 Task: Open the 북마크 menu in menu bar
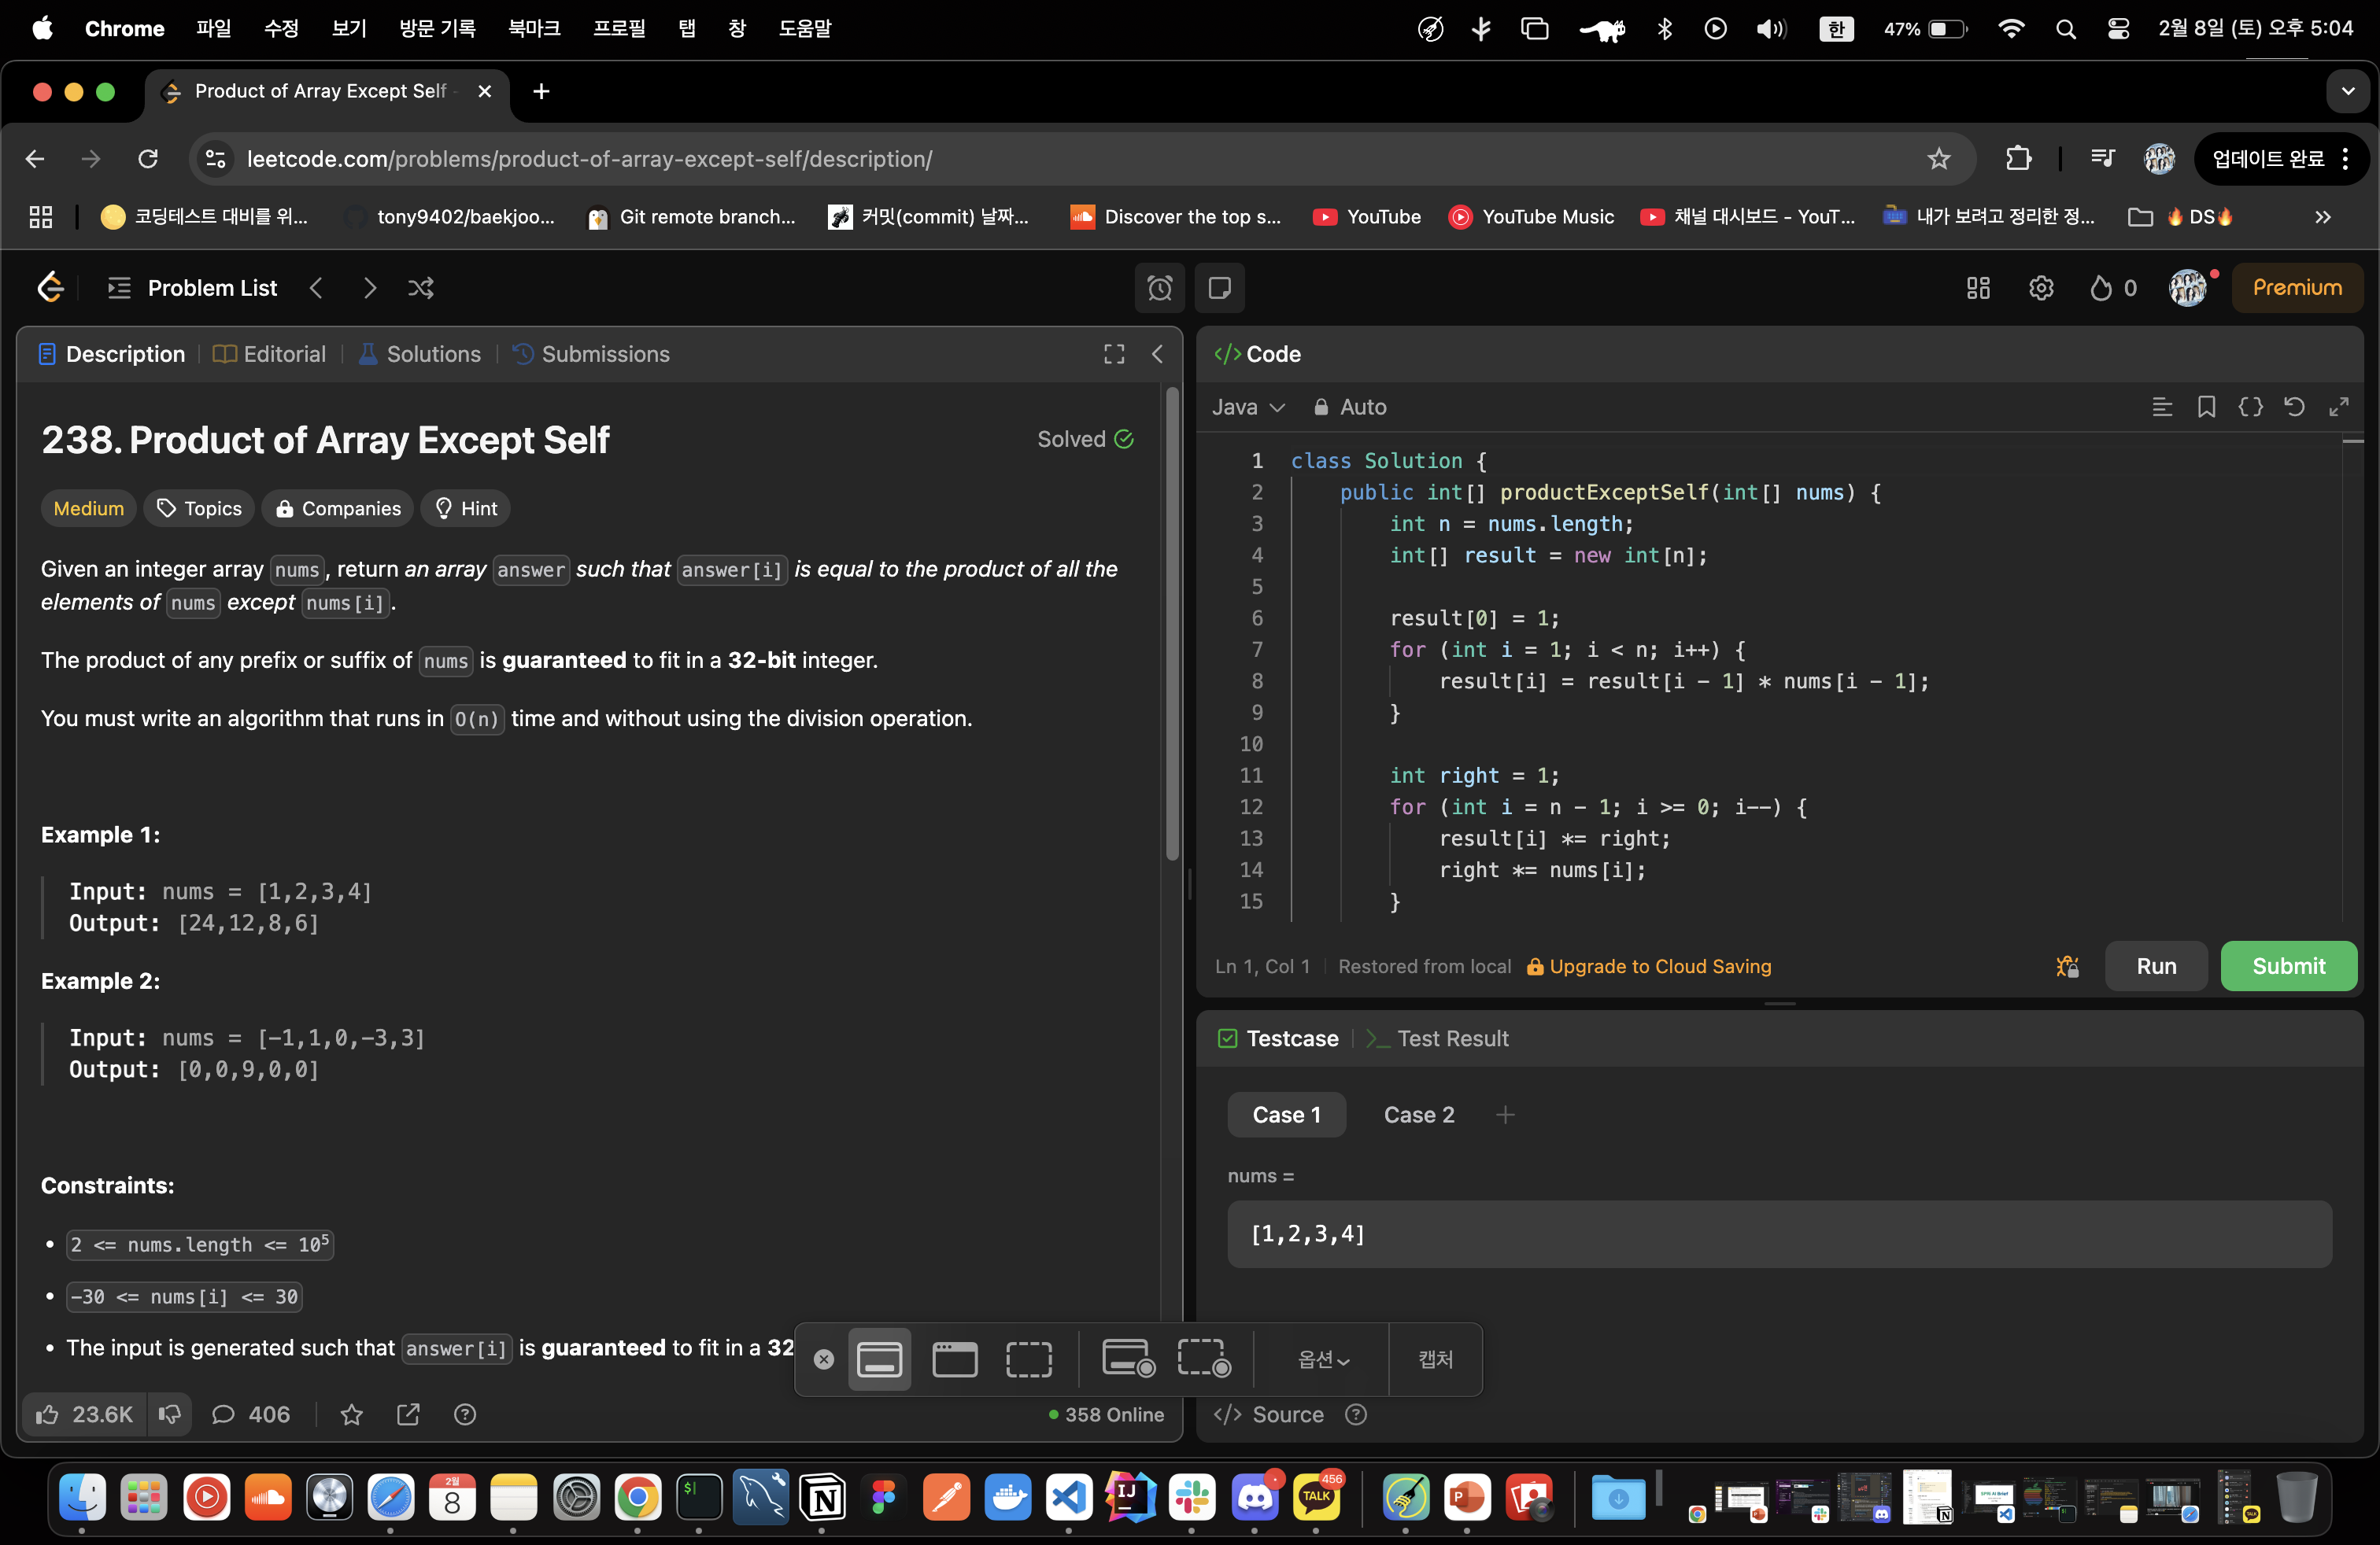(x=533, y=28)
